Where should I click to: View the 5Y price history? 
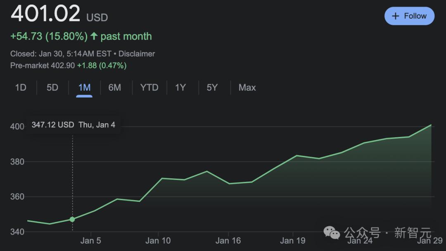212,88
